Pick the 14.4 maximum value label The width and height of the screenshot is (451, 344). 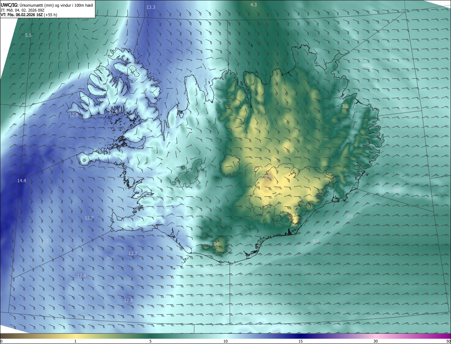coord(21,180)
